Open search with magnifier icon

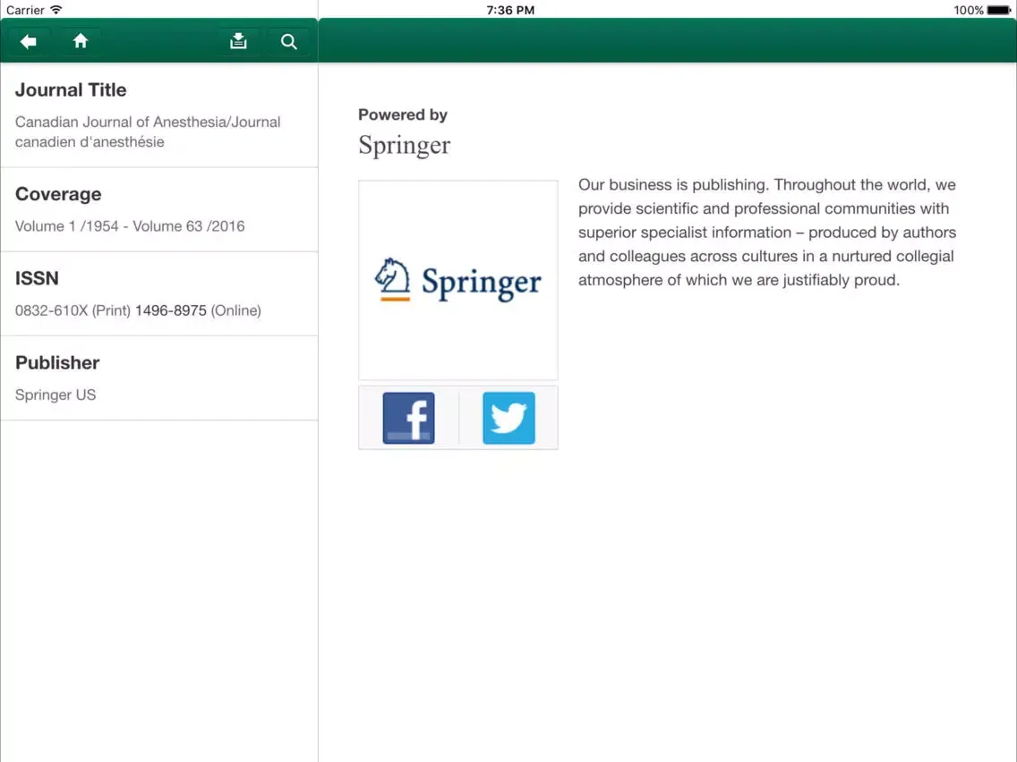(288, 41)
